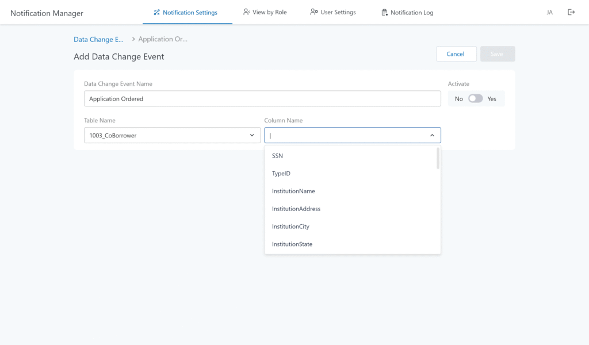Expand the Table Name dropdown chevron
The image size is (589, 345).
click(251, 135)
